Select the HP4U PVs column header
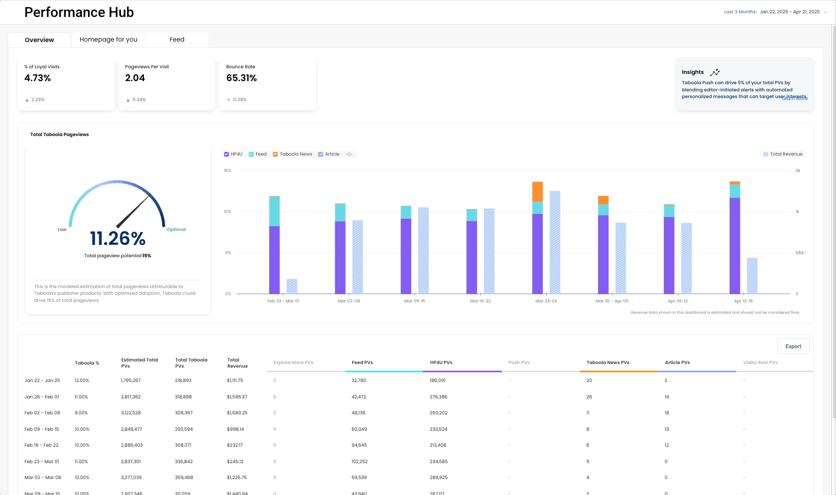 coord(441,363)
